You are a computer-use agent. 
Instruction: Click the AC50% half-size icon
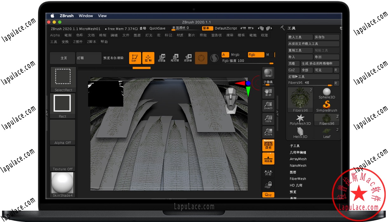[268, 132]
